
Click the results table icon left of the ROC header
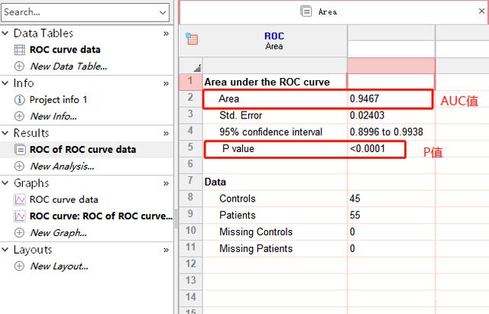(x=192, y=39)
